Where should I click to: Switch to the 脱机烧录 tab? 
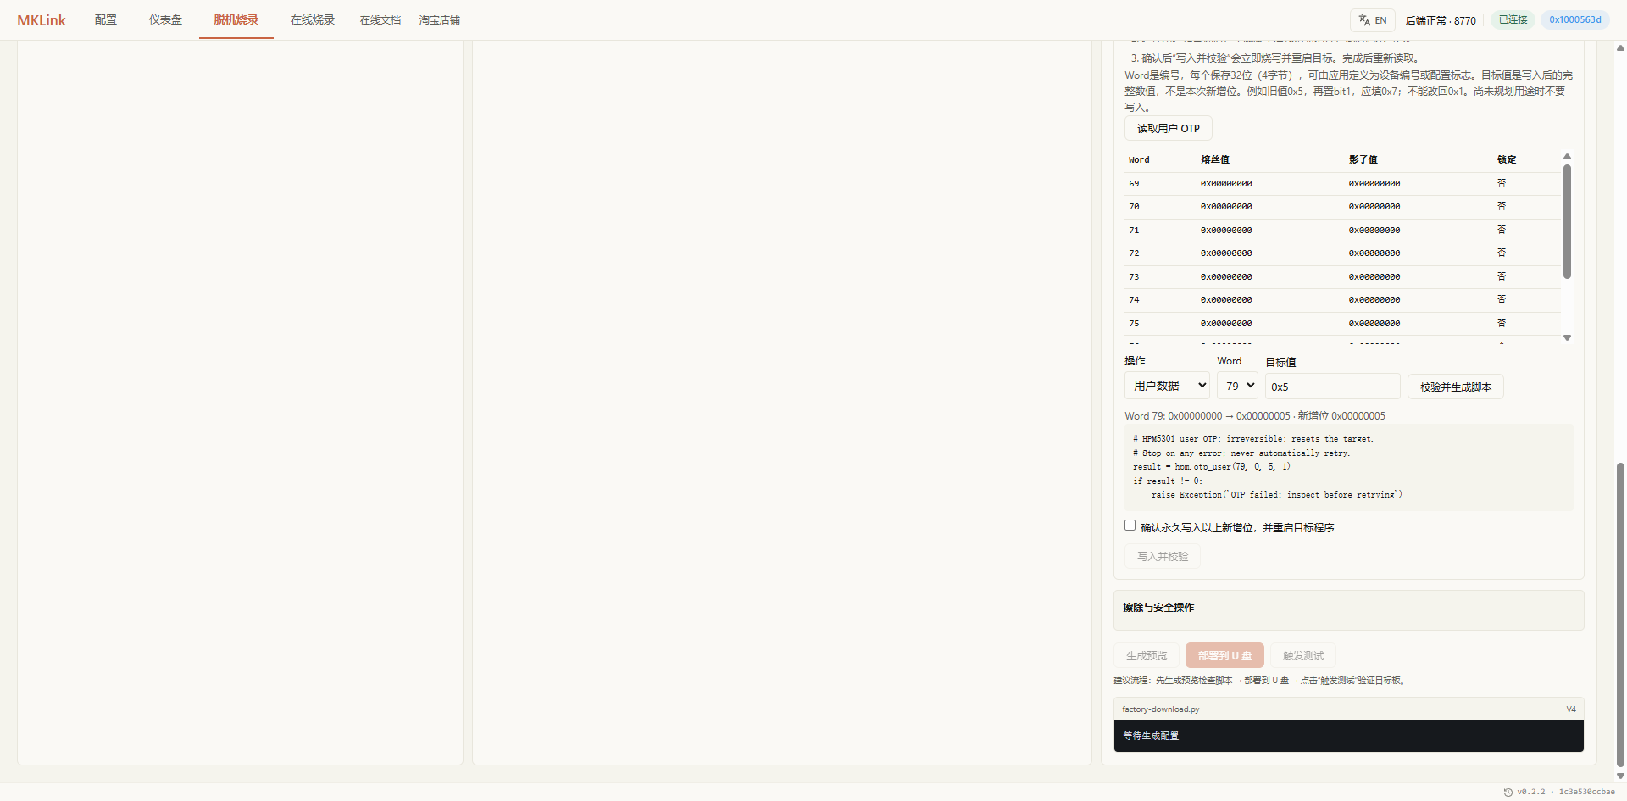pyautogui.click(x=236, y=19)
